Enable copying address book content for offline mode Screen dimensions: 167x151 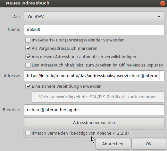28,65
